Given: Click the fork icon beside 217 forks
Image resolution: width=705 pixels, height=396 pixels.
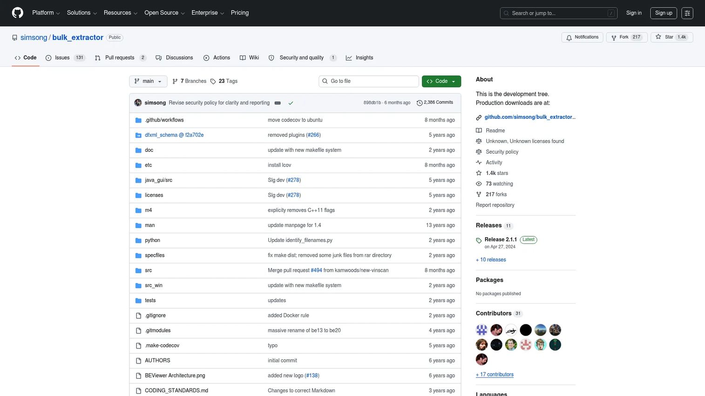Looking at the screenshot, I should pos(479,195).
